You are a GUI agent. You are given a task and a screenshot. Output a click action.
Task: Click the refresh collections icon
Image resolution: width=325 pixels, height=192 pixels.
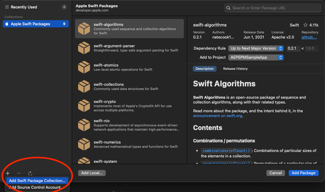(x=30, y=173)
